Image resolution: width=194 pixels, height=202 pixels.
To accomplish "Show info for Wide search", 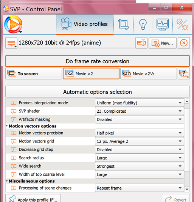I will click(14, 166).
